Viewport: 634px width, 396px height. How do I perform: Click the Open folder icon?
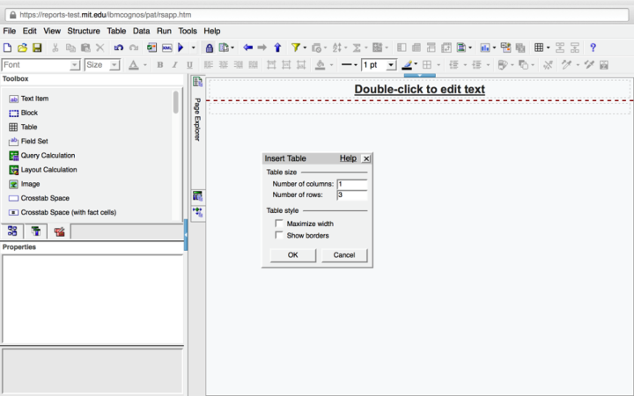23,48
